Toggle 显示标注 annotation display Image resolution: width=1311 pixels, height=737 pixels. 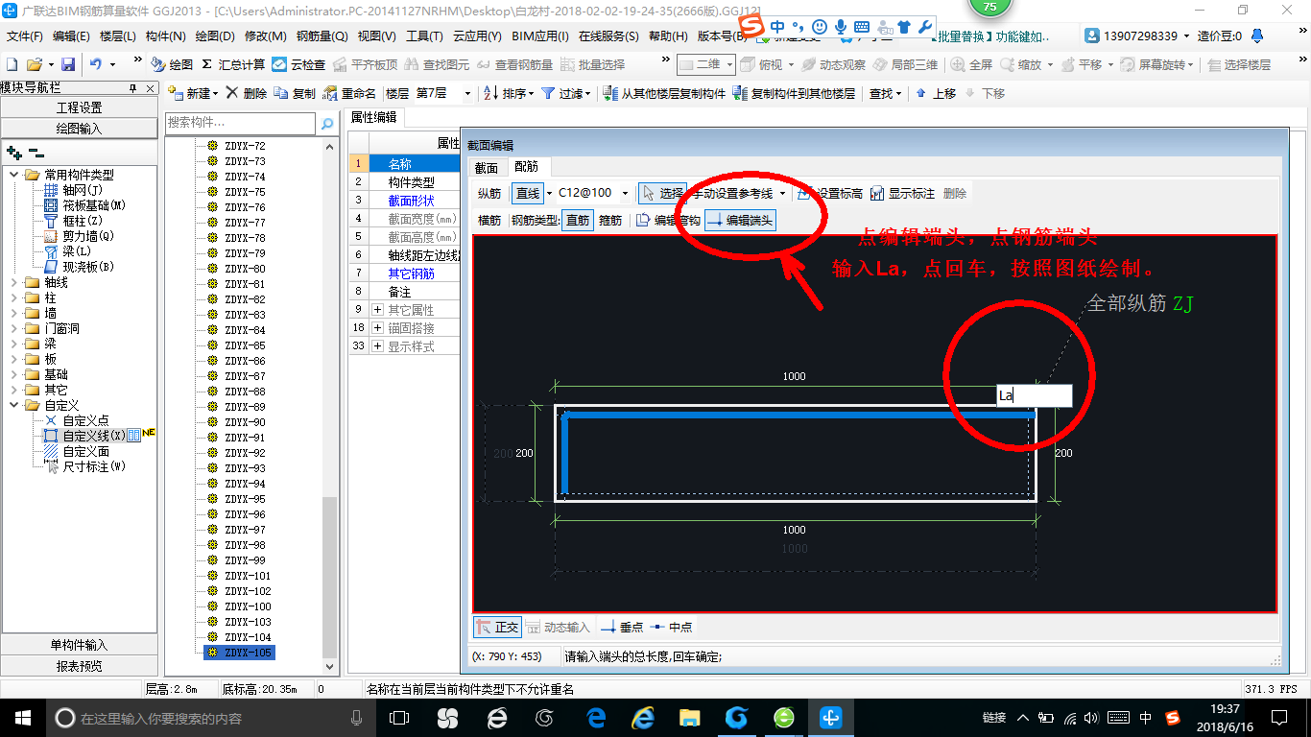pyautogui.click(x=902, y=193)
